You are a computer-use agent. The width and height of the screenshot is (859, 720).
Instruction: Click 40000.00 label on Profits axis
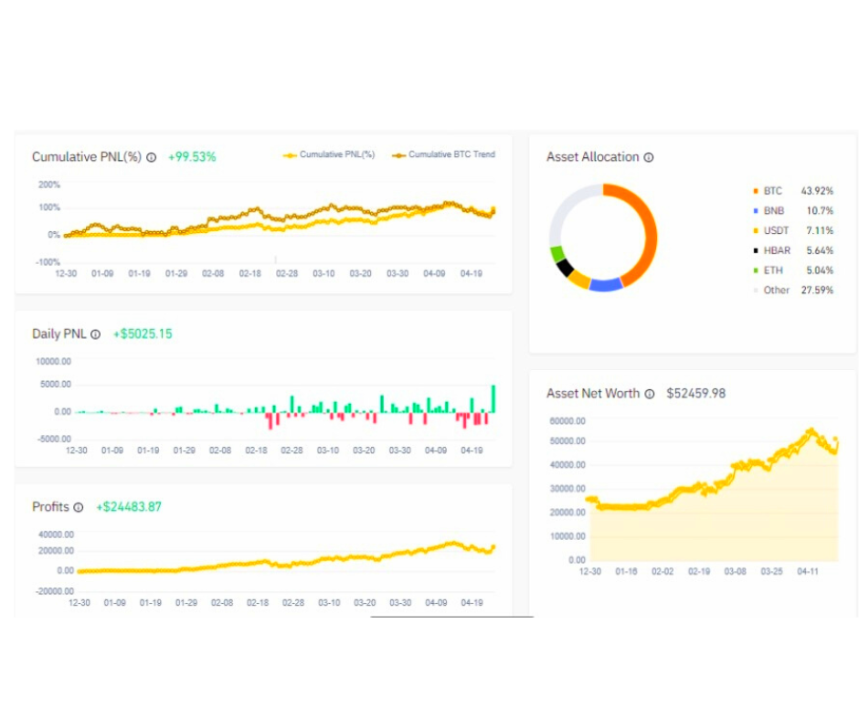click(56, 535)
